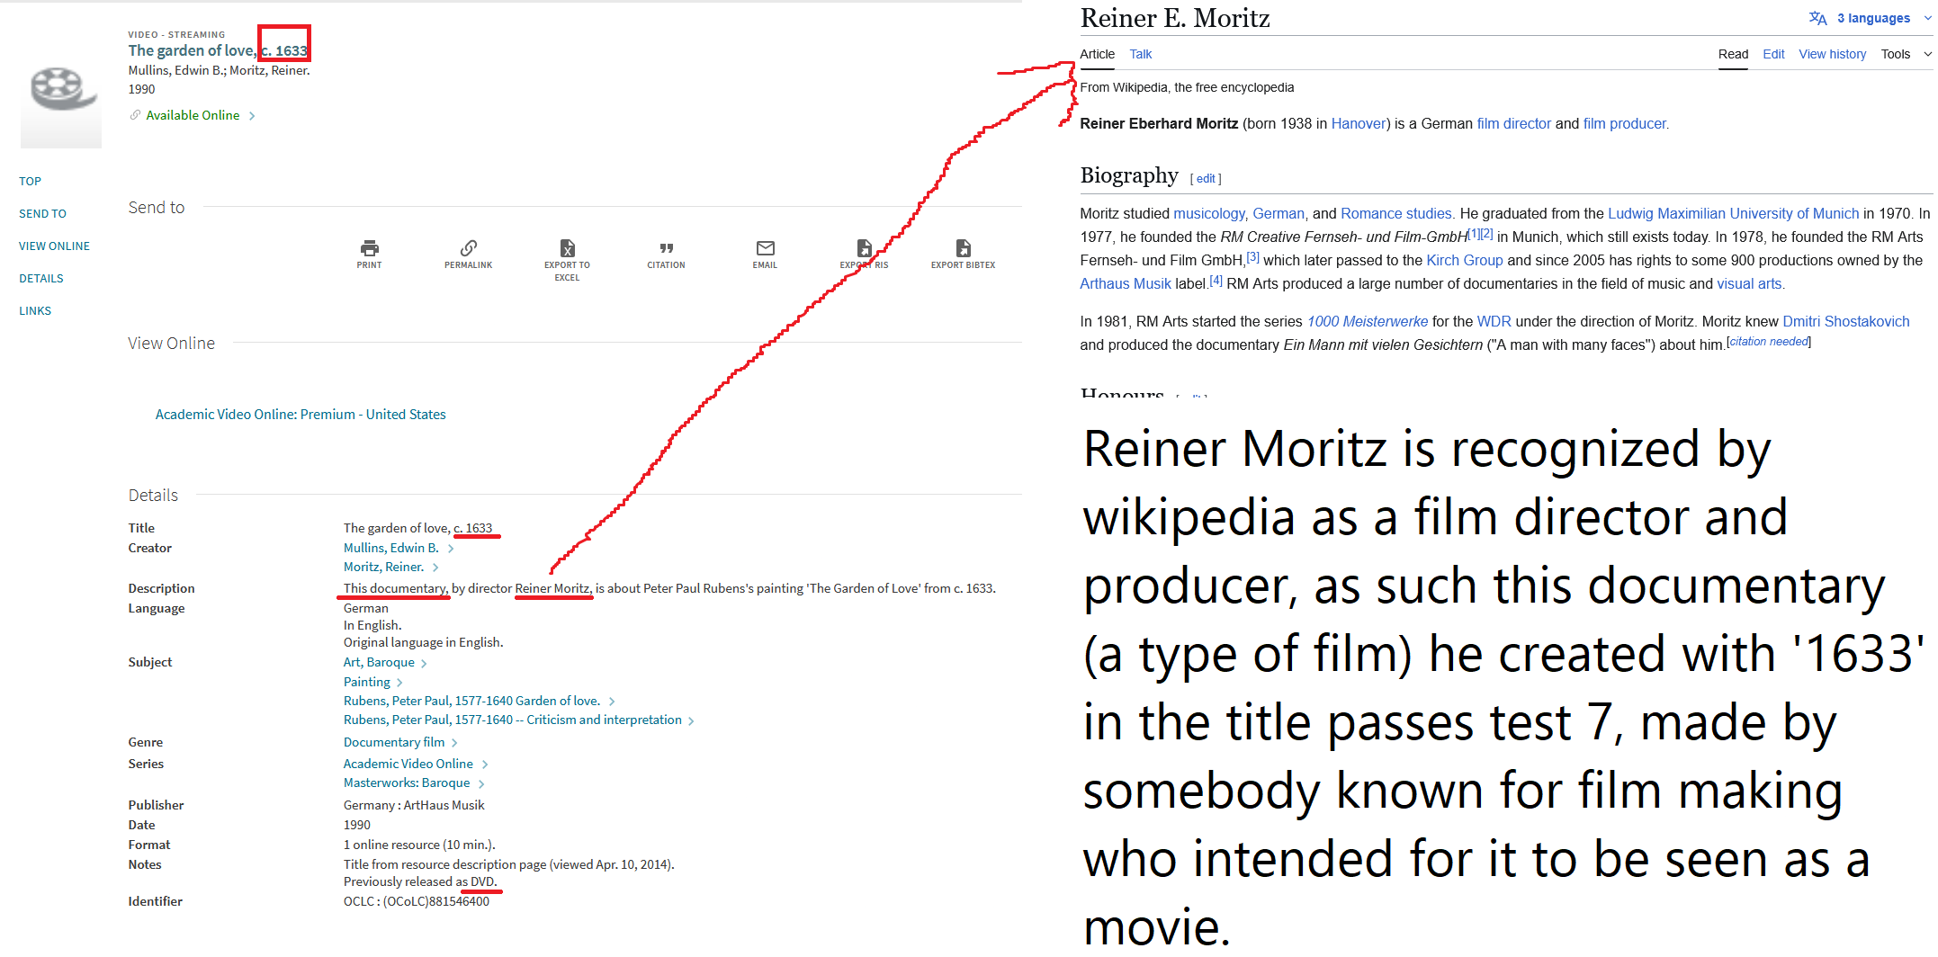Send record by Email icon
The image size is (1938, 957).
point(765,248)
